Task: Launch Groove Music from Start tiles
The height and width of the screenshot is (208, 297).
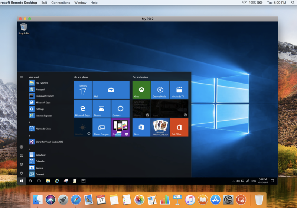Action: [160, 90]
